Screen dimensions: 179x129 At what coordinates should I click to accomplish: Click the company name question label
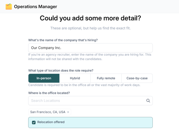(x=63, y=40)
